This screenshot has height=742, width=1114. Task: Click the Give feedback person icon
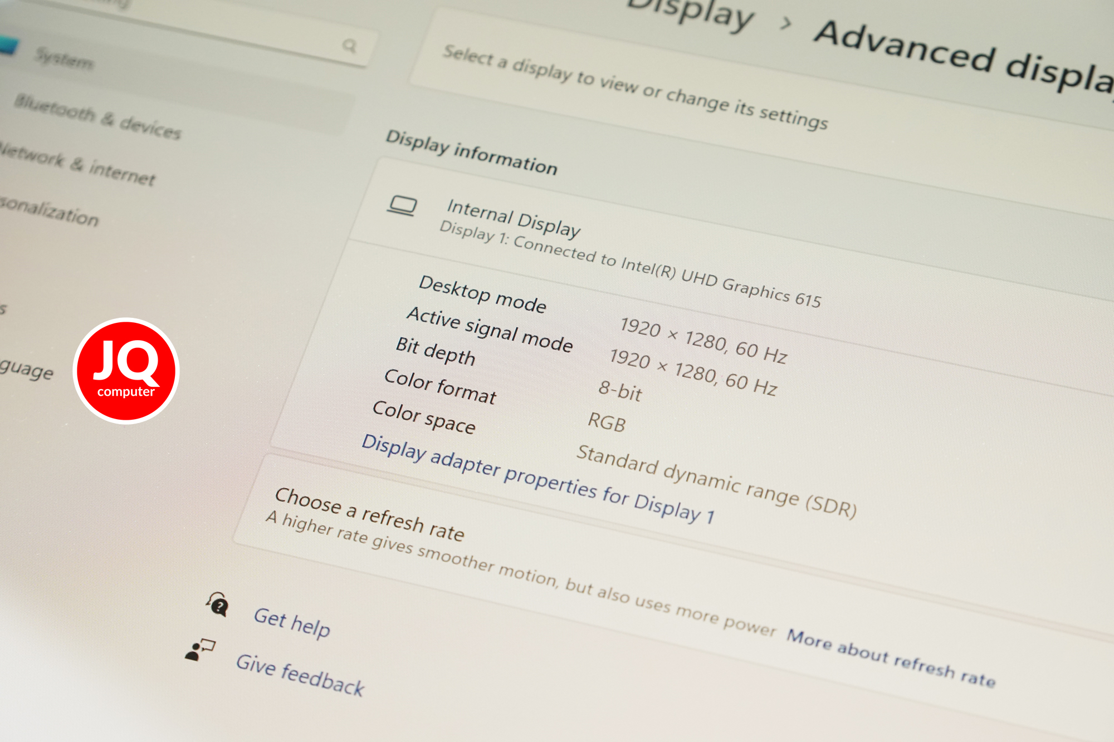click(200, 650)
